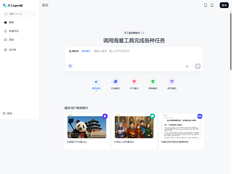Click the paperclip attachment icon

[187, 66]
